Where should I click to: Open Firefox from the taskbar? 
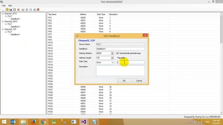[x=33, y=122]
